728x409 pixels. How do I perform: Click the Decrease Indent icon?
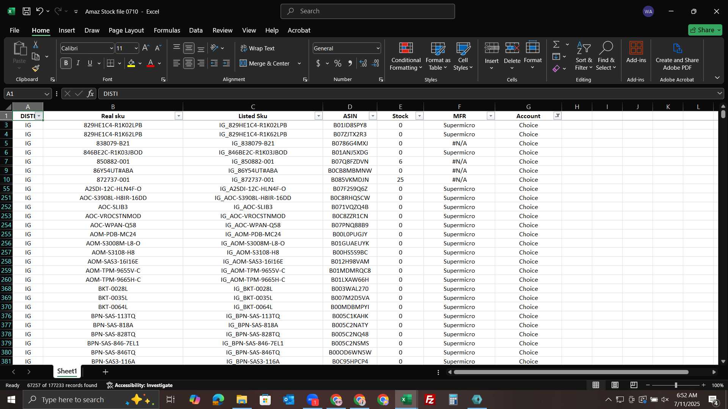click(x=214, y=63)
